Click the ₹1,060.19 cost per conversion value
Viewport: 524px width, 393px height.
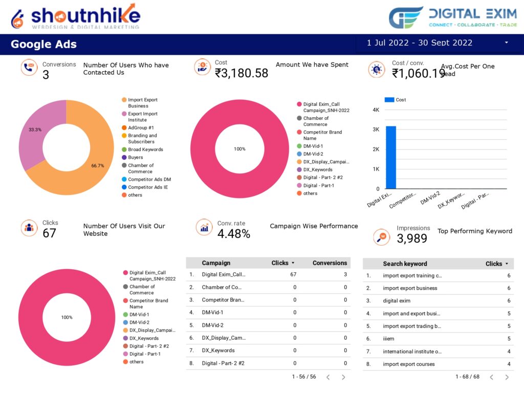419,73
